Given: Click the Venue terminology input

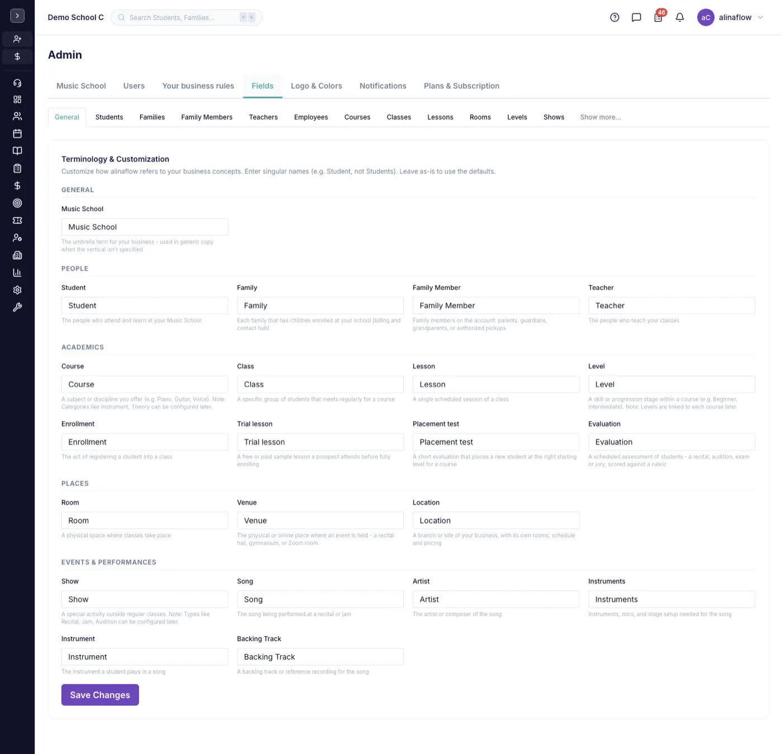Looking at the screenshot, I should tap(321, 521).
